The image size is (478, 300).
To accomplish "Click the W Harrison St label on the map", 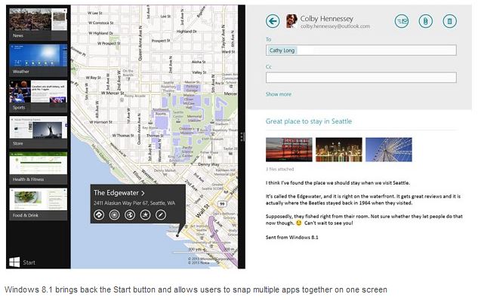I will click(x=101, y=122).
